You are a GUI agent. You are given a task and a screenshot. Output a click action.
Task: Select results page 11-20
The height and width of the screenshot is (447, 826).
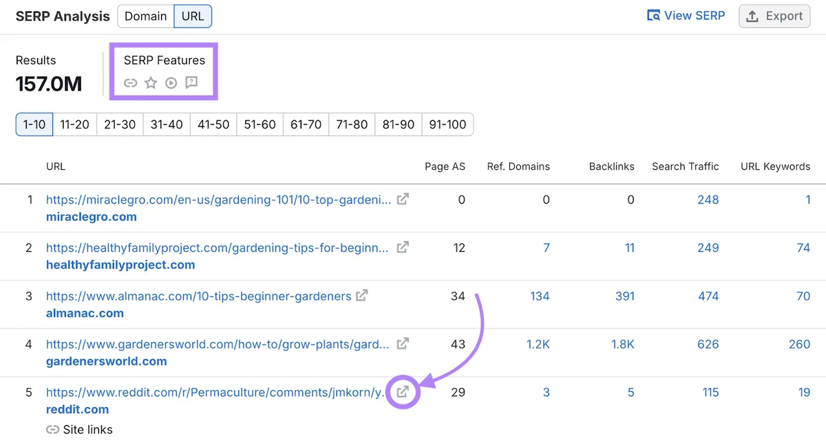74,124
